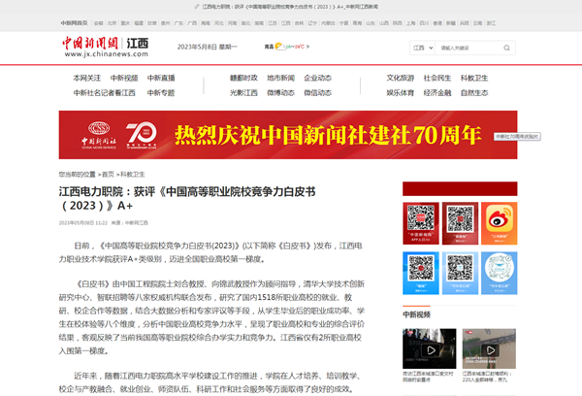This screenshot has height=396, width=582.
Task: Play the first 中新视频 video
Action: pyautogui.click(x=430, y=348)
